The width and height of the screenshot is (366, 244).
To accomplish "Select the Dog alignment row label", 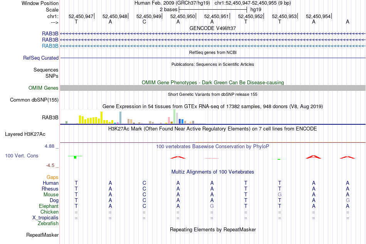I will 54,201.
